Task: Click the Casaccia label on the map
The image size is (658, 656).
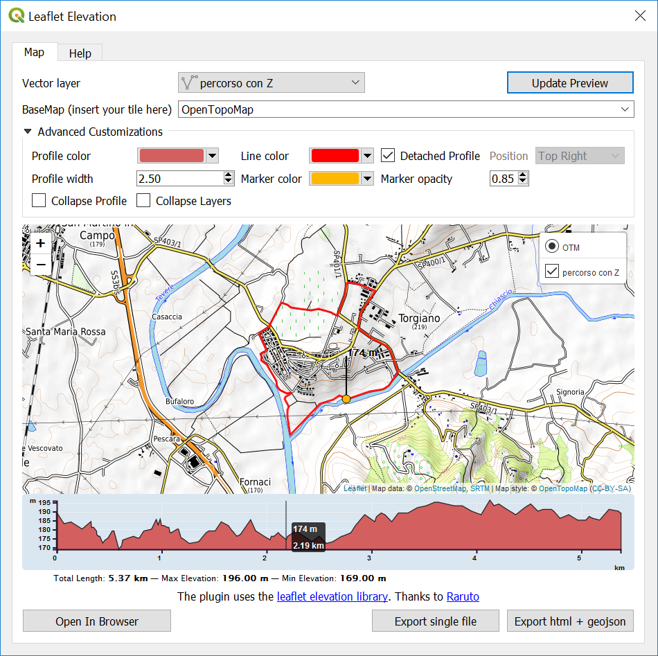Action: pyautogui.click(x=167, y=317)
